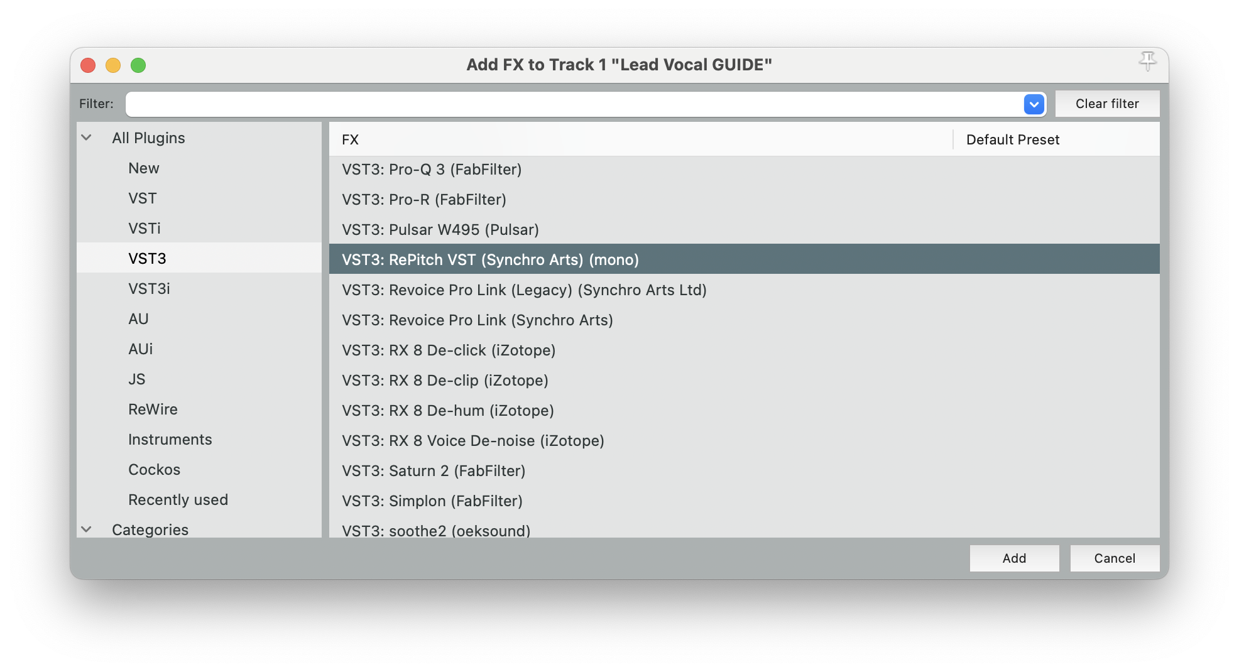Expand the Categories tree section

click(87, 529)
